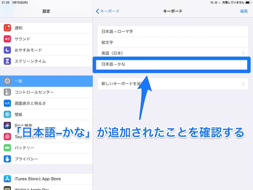This screenshot has width=253, height=190.
Task: Tap the 編集 edit button
Action: [x=244, y=11]
